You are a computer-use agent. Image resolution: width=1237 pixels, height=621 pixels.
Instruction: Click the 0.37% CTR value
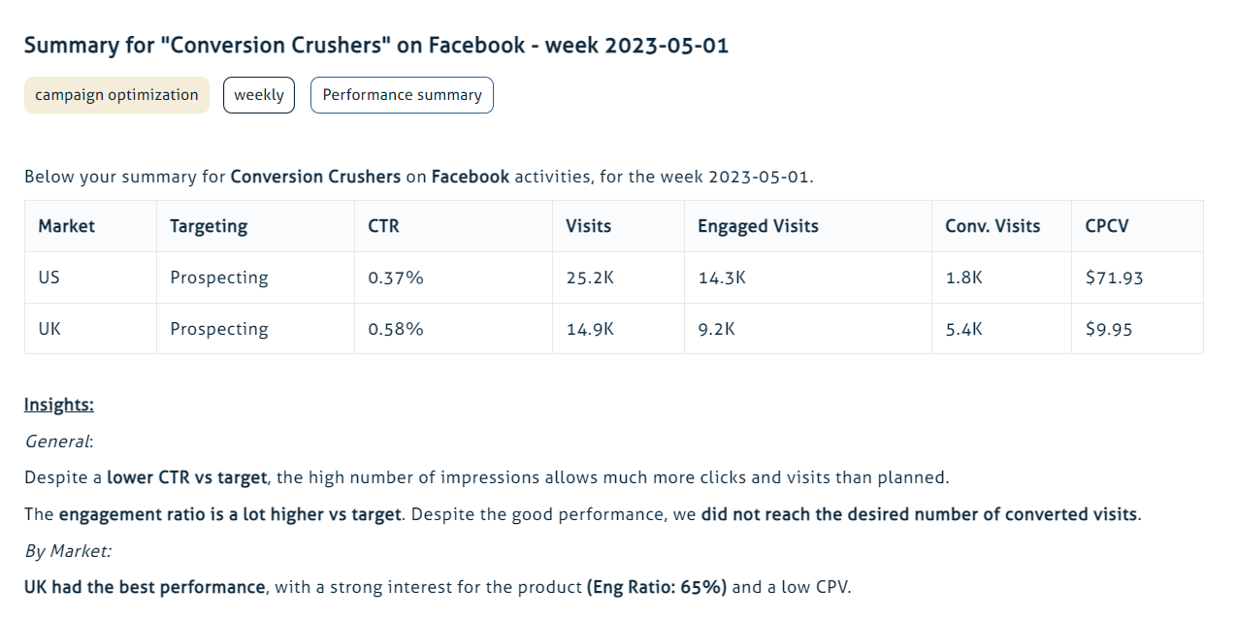pyautogui.click(x=396, y=278)
